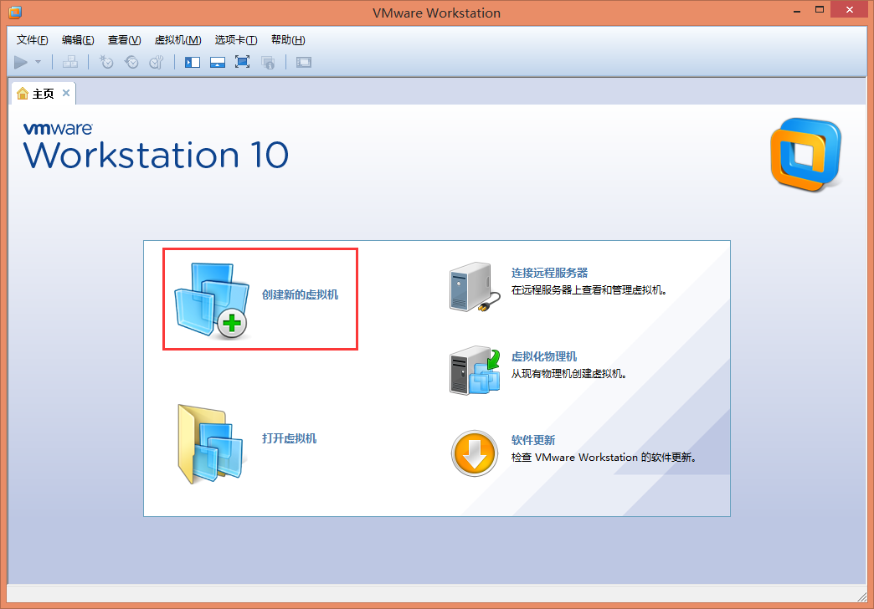The width and height of the screenshot is (874, 609).
Task: Click the remote server computer icon
Action: 475,287
